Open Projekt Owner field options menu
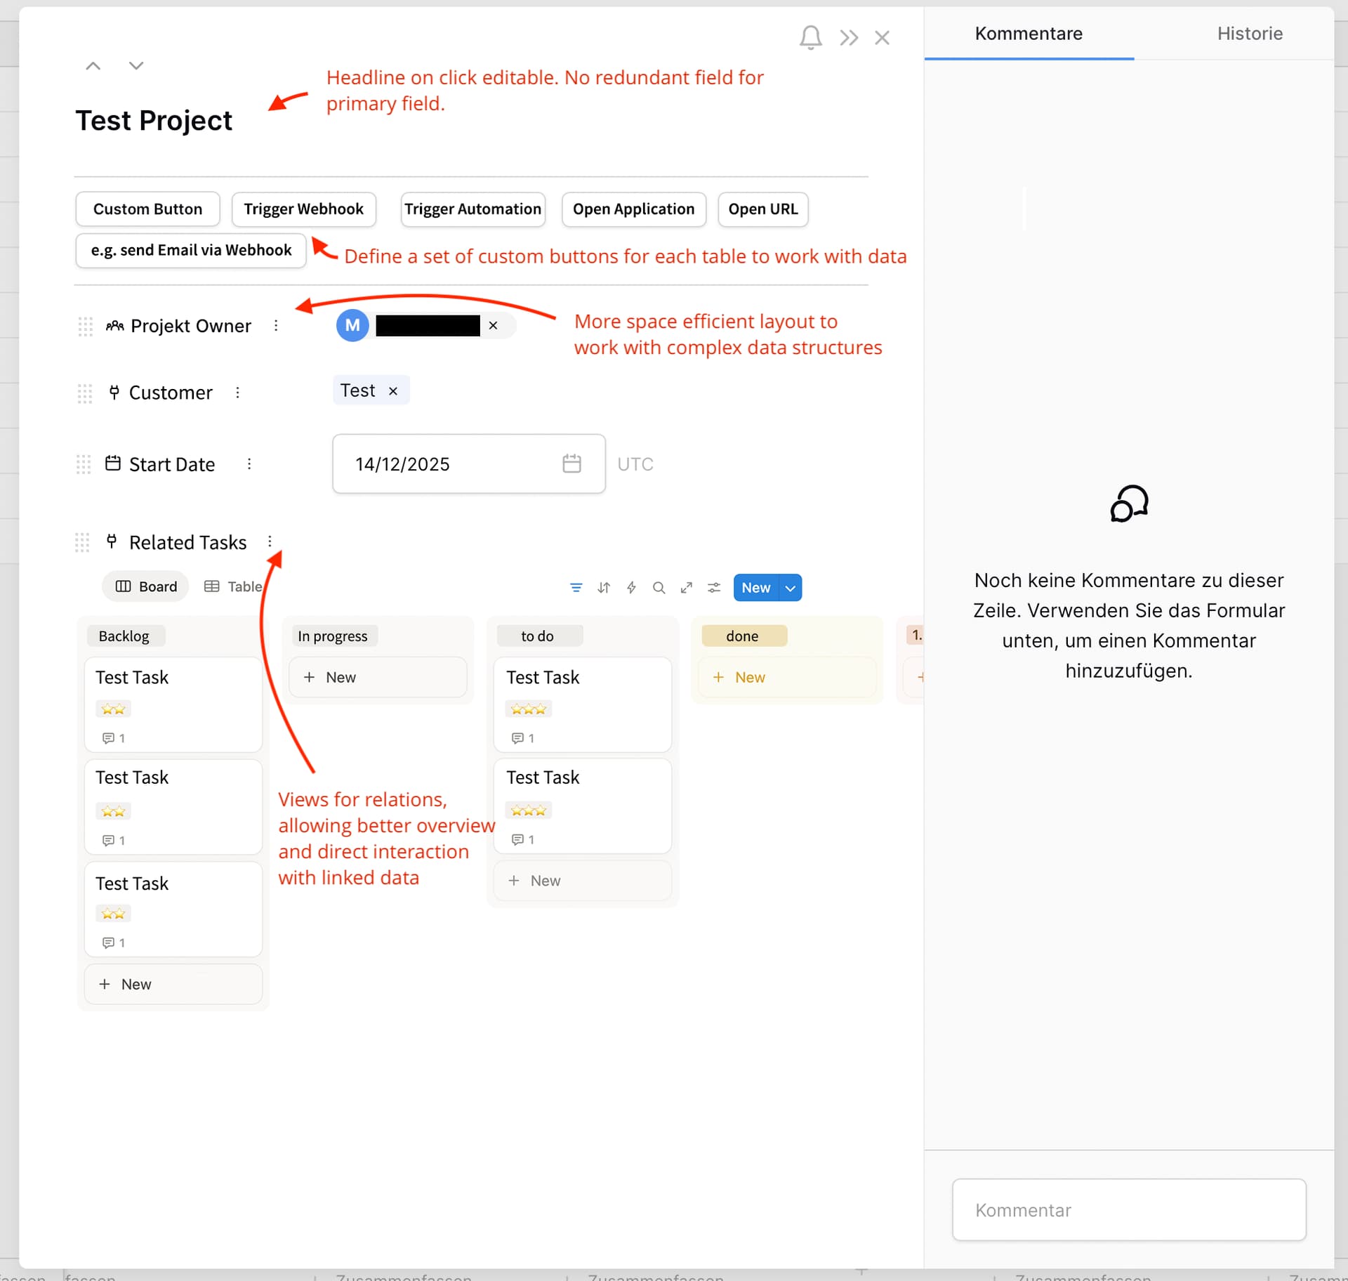This screenshot has height=1281, width=1348. [x=276, y=326]
